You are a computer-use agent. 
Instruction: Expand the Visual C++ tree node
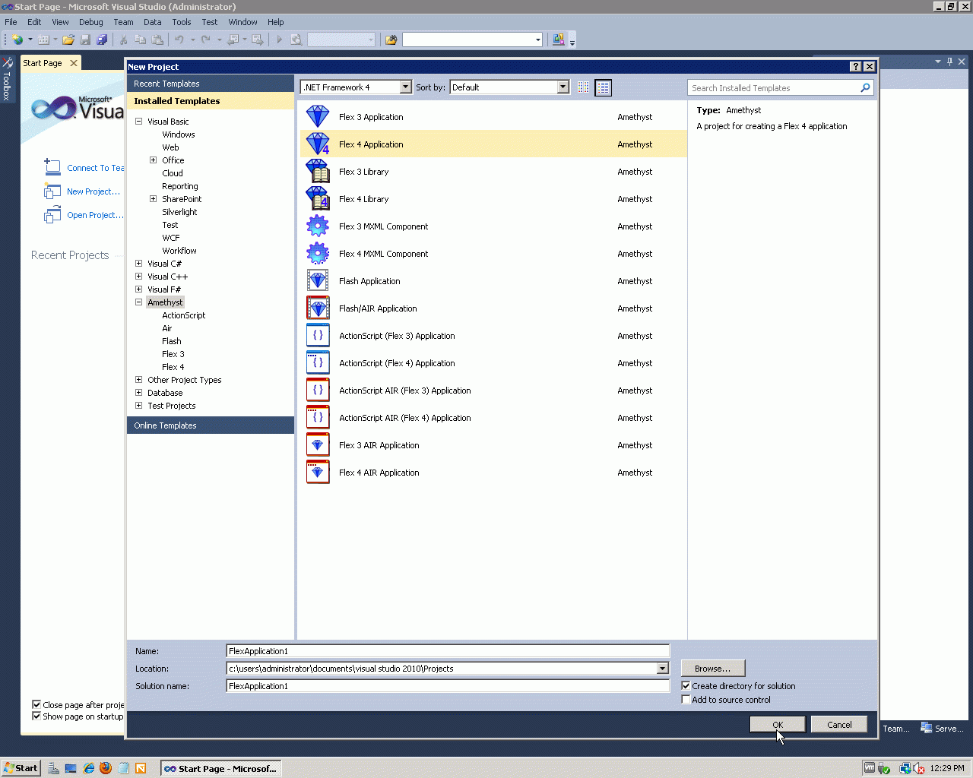coord(139,277)
